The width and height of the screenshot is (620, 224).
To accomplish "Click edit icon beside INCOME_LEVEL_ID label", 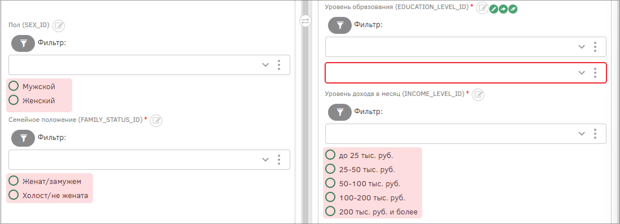I will click(x=478, y=95).
